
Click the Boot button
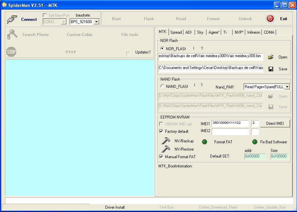coord(116,19)
